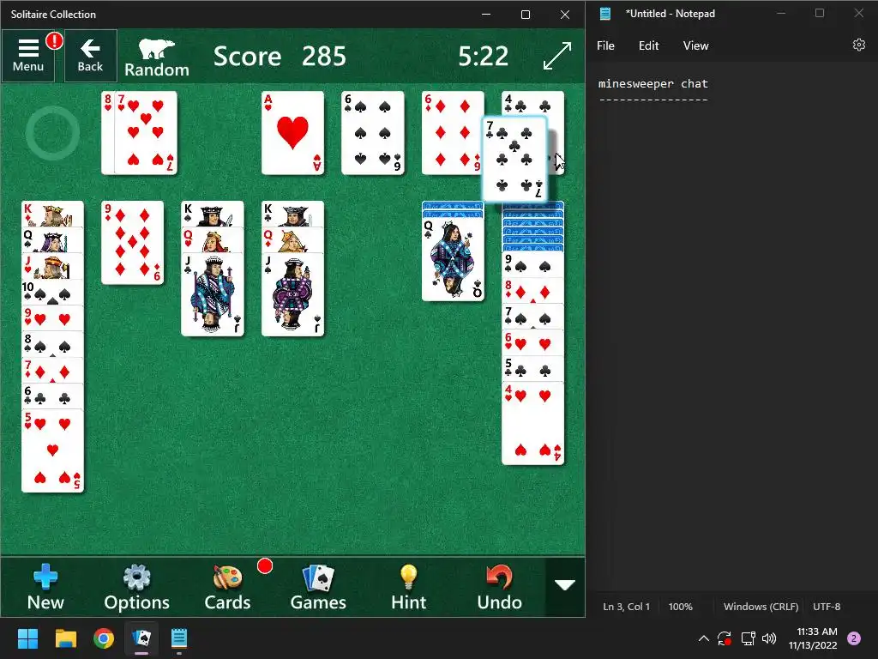Open the Options gear
Image resolution: width=878 pixels, height=659 pixels.
pos(136,587)
